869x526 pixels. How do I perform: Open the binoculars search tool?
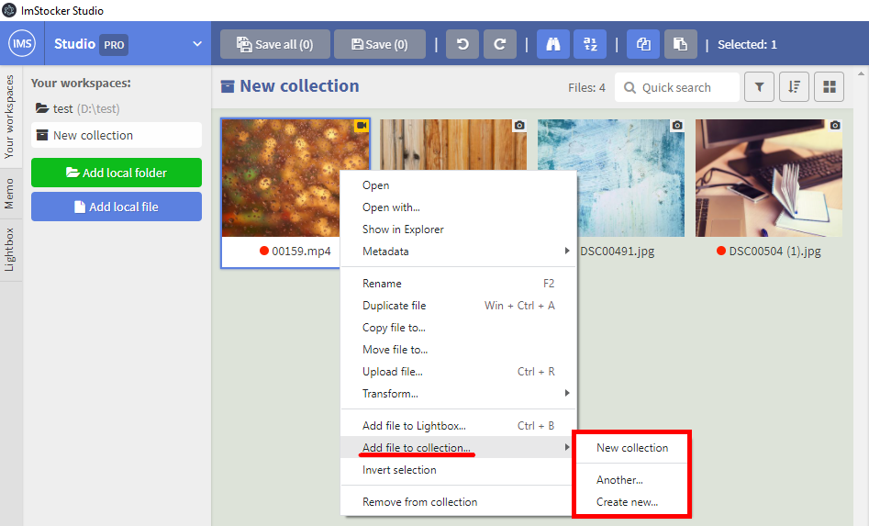tap(553, 44)
